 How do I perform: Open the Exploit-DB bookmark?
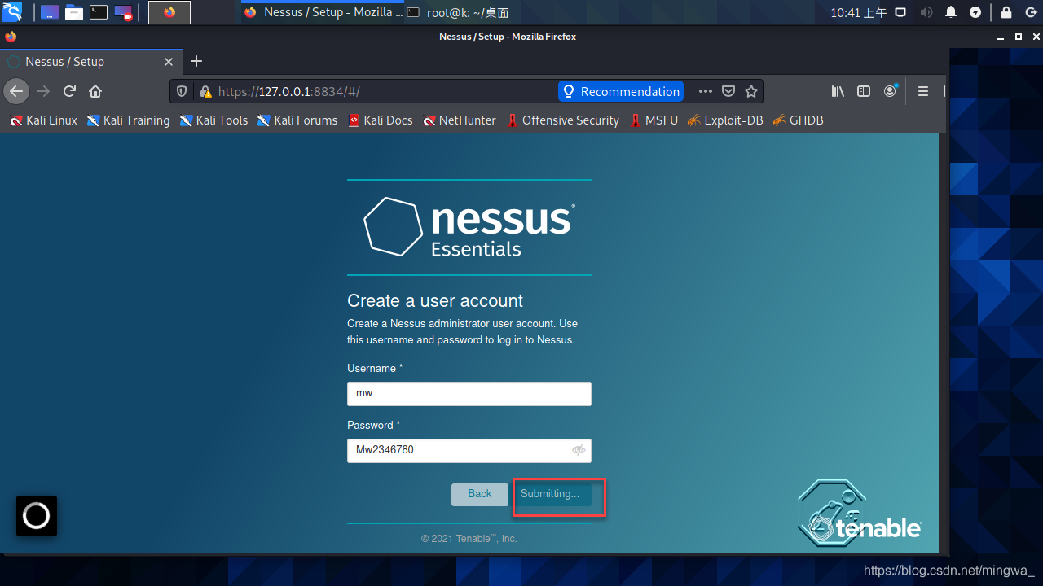(724, 120)
